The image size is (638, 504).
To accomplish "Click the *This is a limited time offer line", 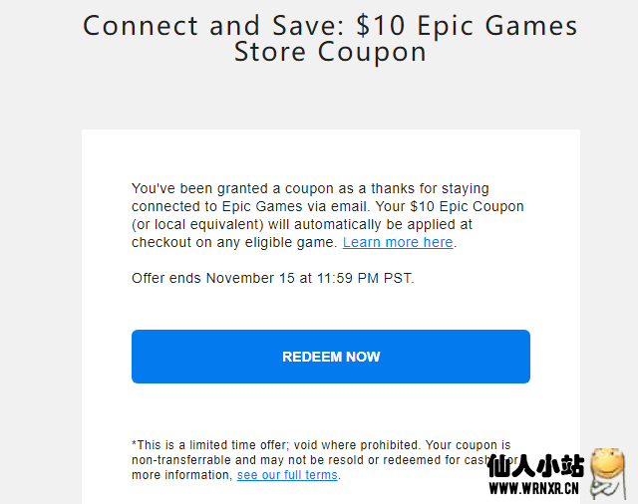I will coord(321,444).
